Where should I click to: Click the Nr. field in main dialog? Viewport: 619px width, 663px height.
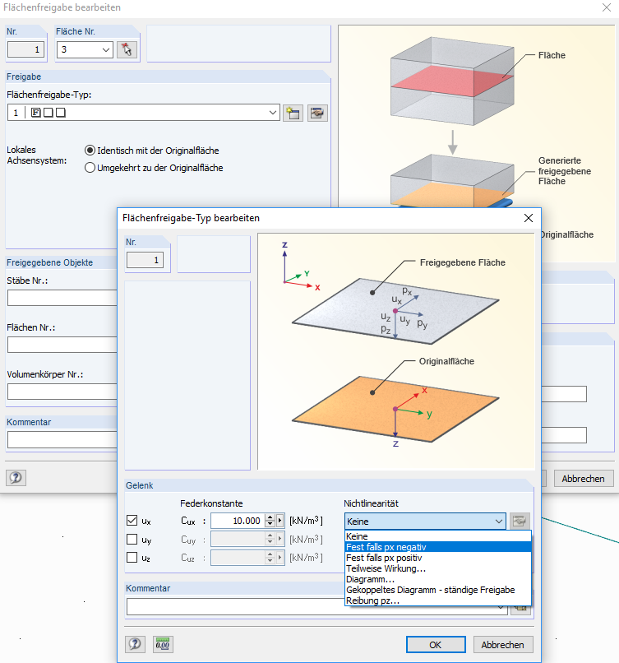25,49
